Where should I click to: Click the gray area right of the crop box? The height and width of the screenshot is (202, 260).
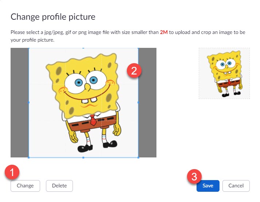pyautogui.click(x=147, y=103)
